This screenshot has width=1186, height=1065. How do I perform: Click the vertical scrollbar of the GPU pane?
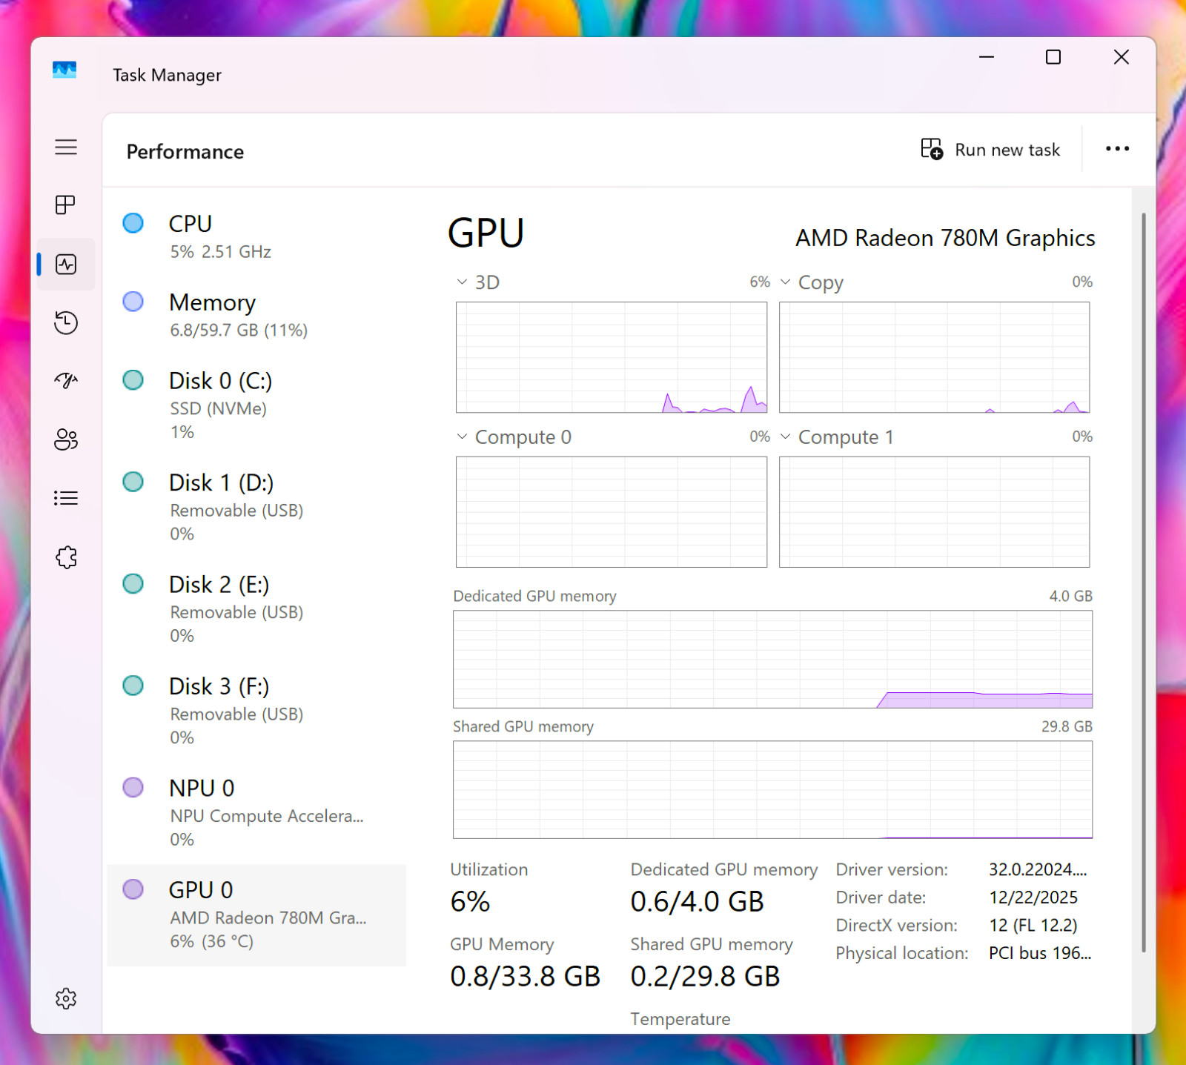pyautogui.click(x=1144, y=582)
